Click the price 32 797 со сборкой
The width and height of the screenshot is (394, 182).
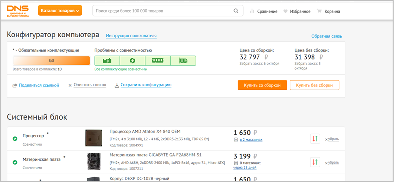[x=254, y=57]
